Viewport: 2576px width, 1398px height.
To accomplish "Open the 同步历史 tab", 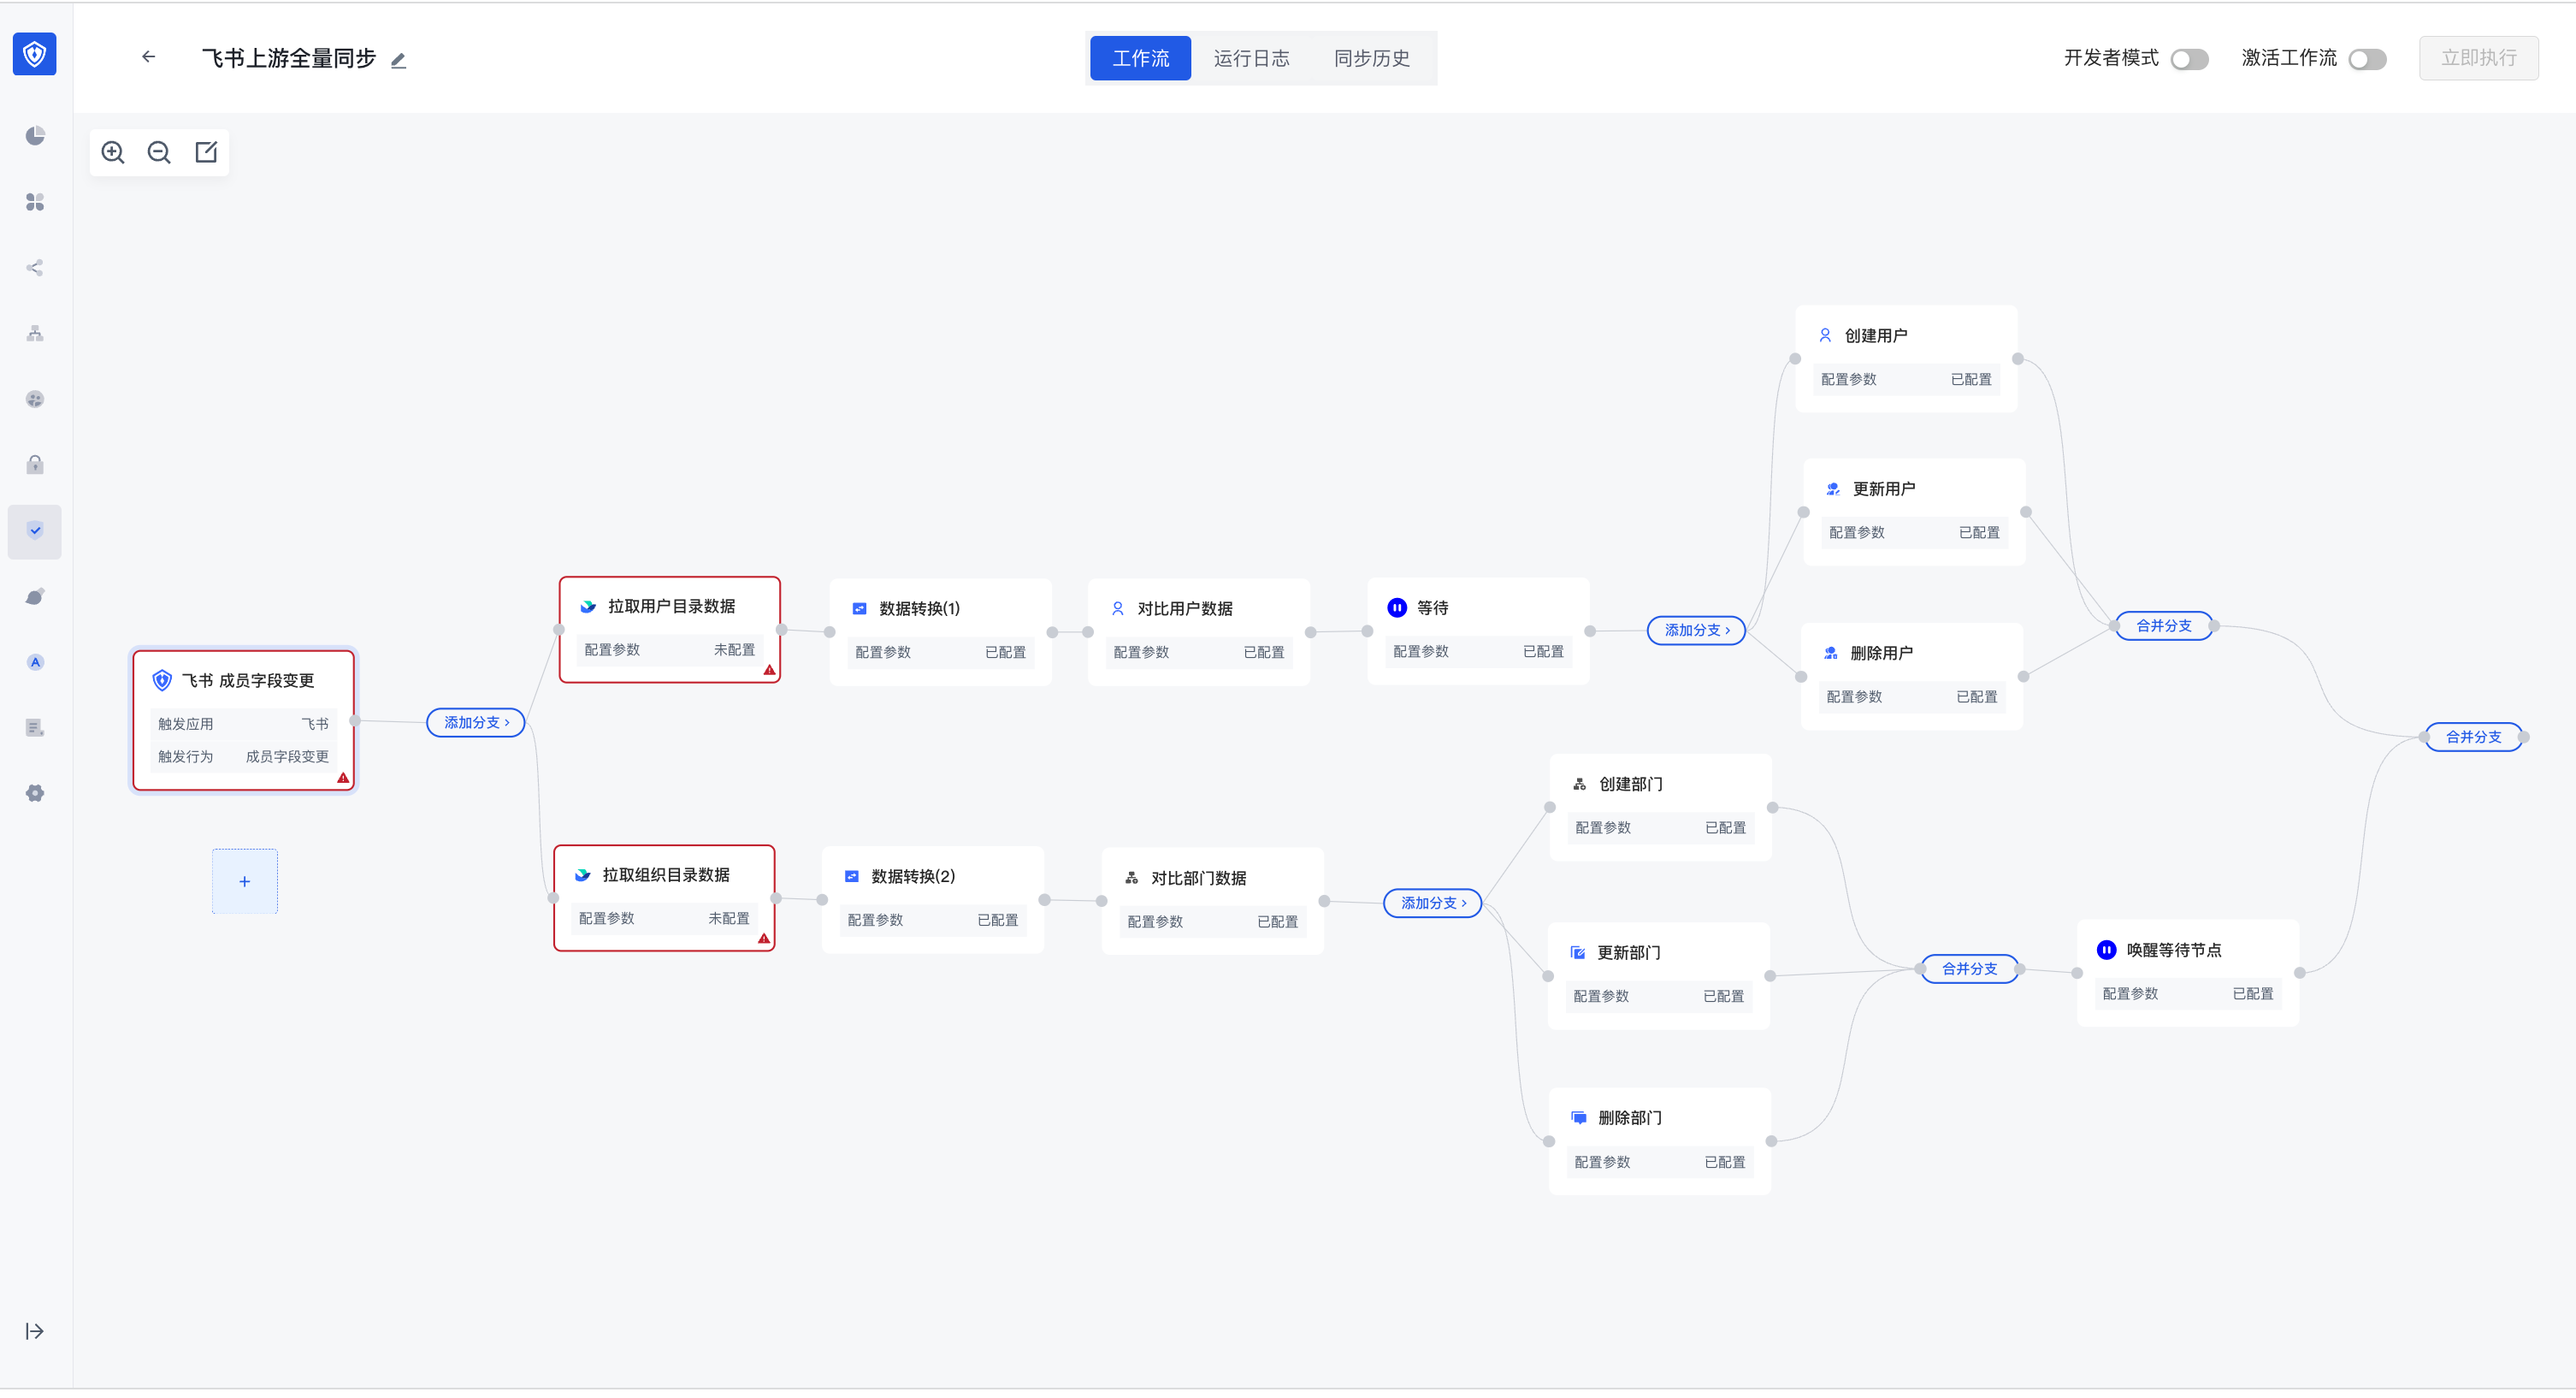I will click(1371, 58).
